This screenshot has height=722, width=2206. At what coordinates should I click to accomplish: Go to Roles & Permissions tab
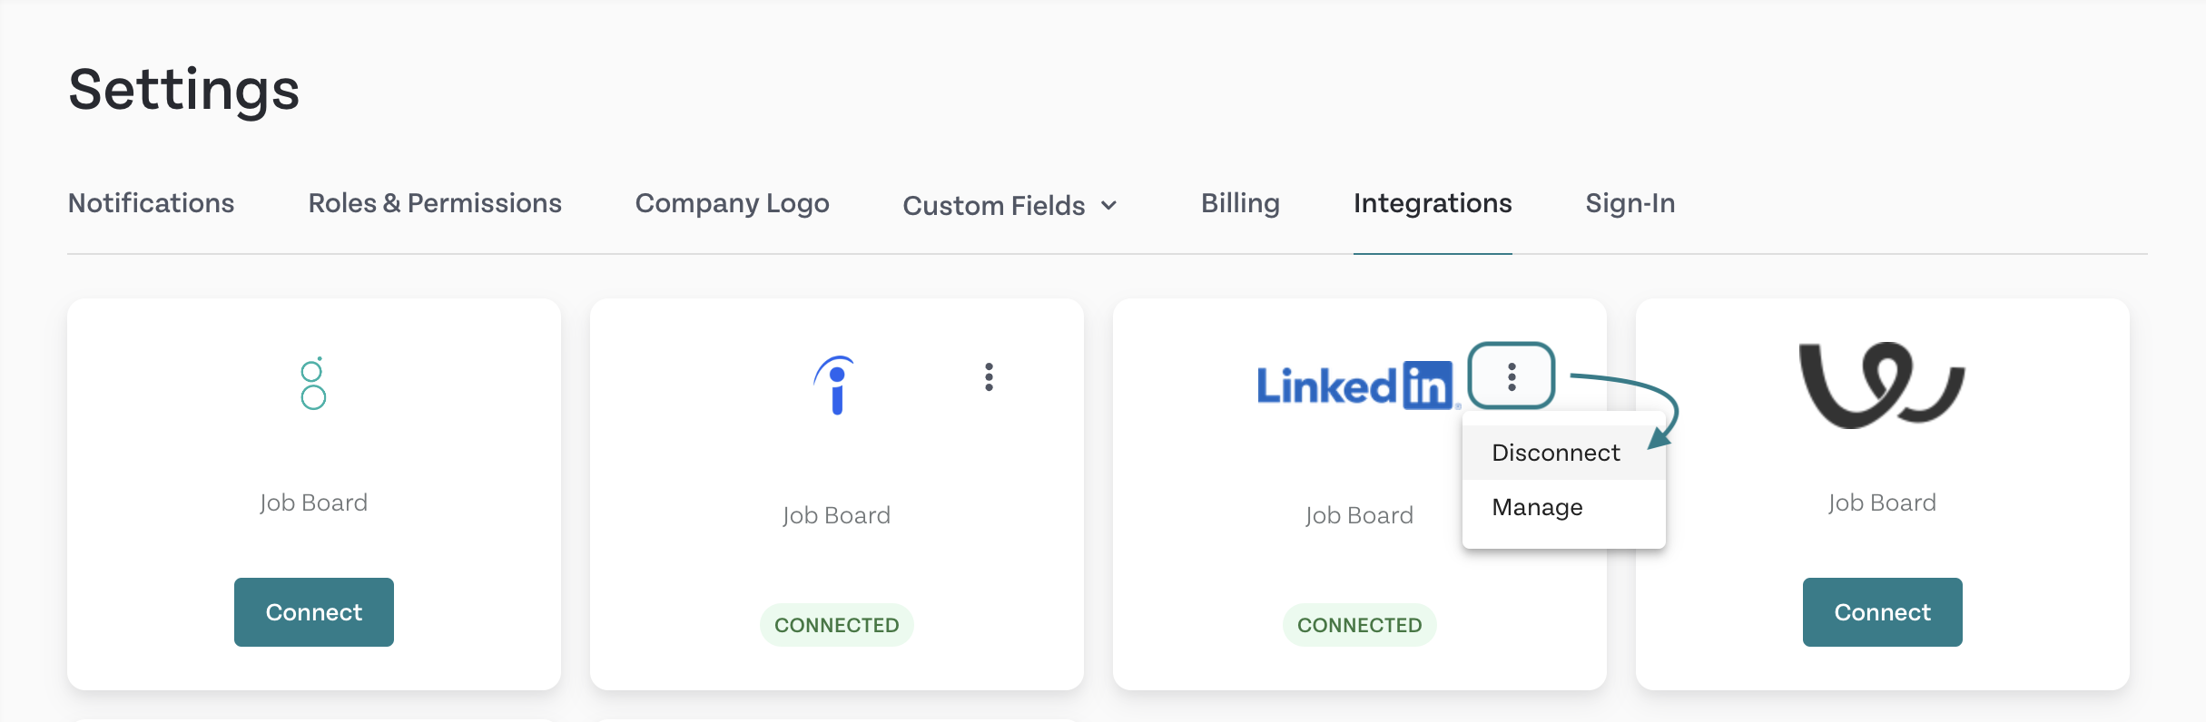[435, 203]
